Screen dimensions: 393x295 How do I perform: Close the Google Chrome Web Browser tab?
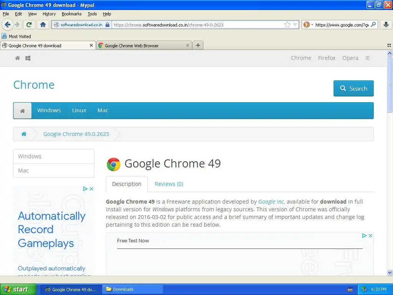[x=187, y=45]
